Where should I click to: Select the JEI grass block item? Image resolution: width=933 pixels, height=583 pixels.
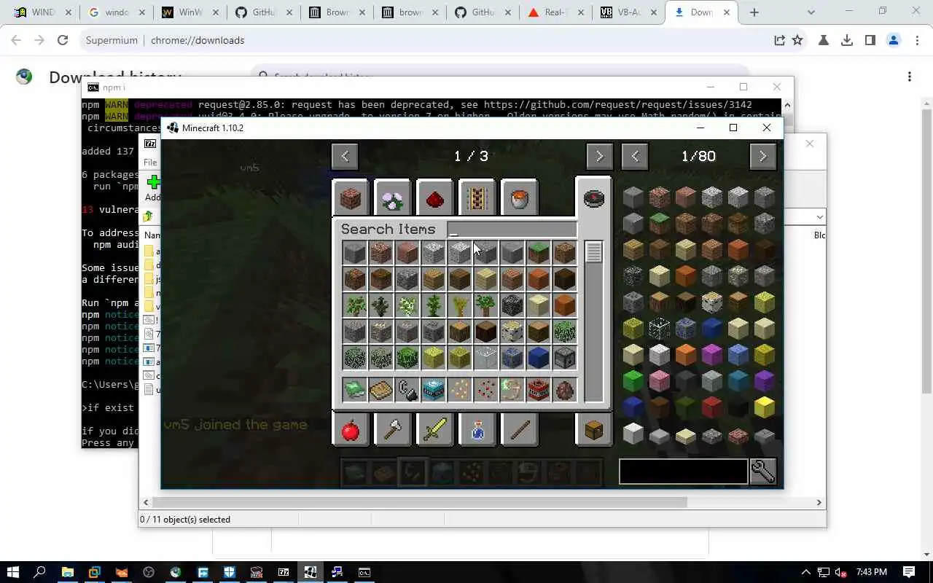pos(659,223)
